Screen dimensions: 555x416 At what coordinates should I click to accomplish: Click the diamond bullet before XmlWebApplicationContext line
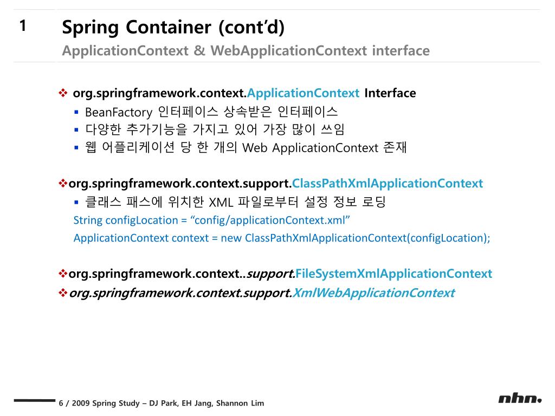pos(63,293)
